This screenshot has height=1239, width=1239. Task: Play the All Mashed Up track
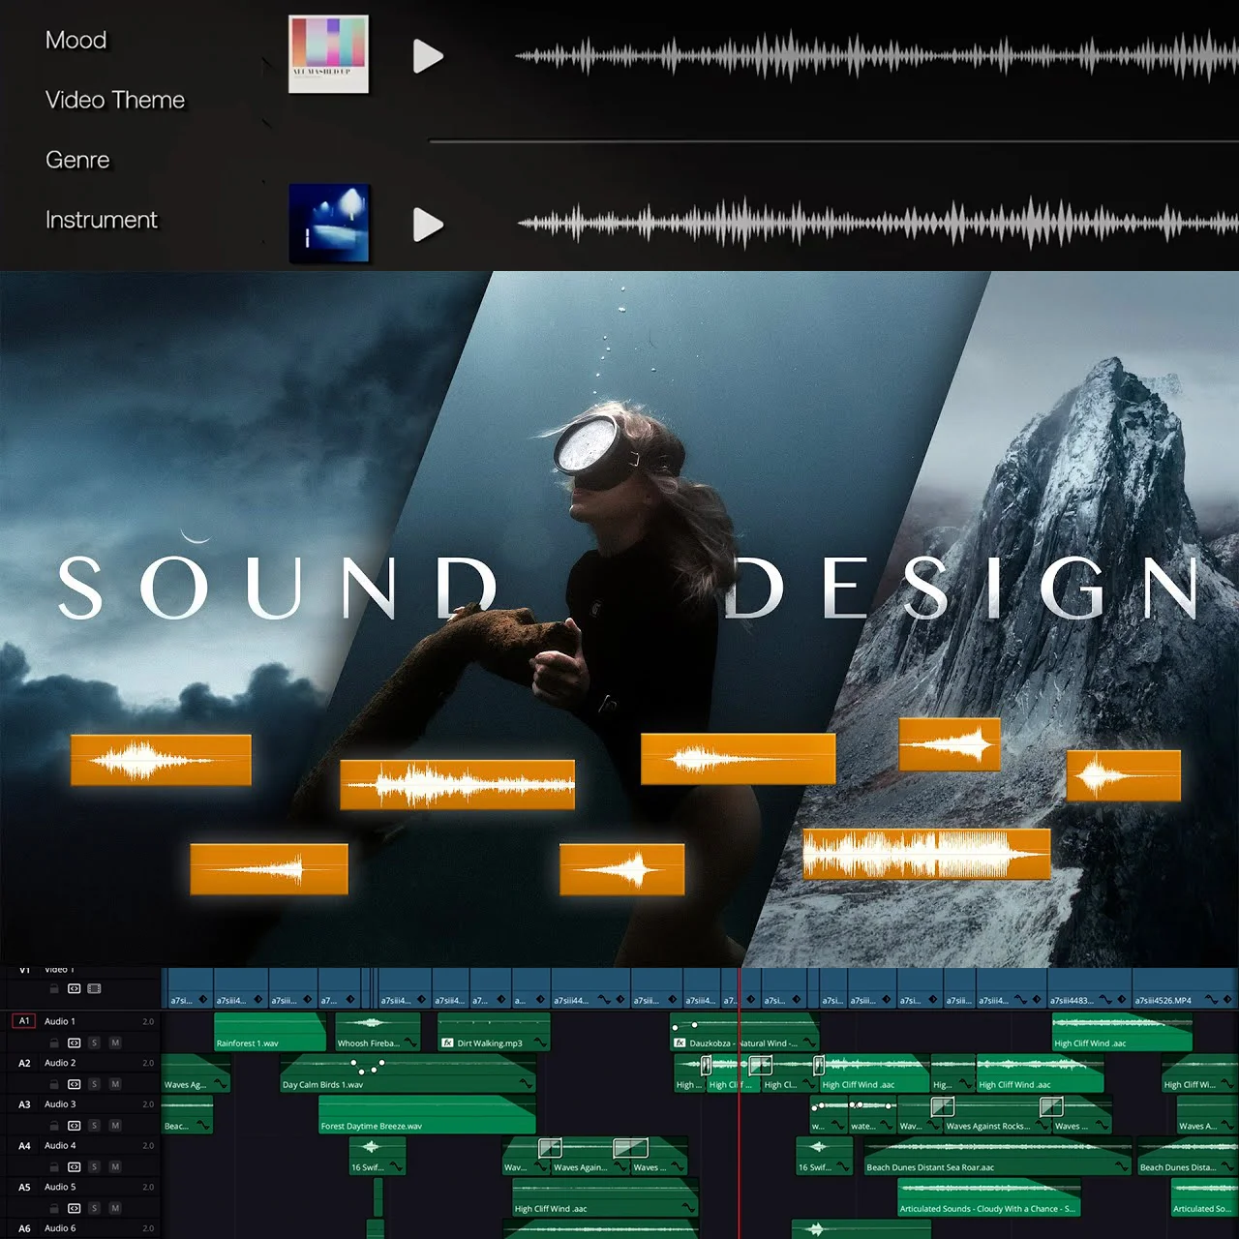pos(428,57)
